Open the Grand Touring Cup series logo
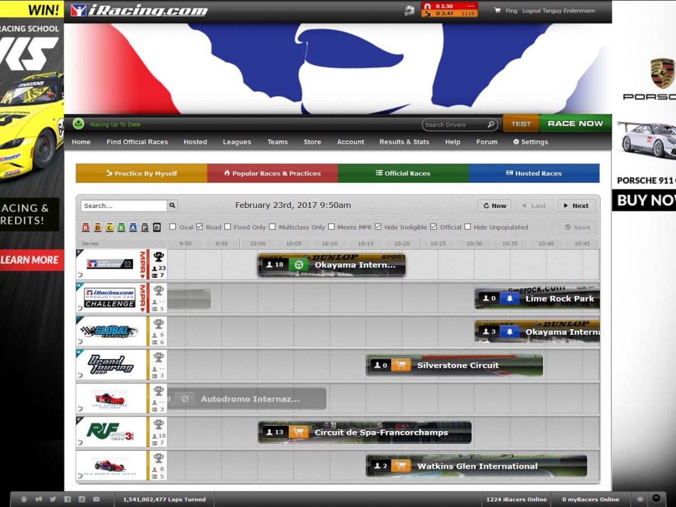The image size is (676, 507). click(110, 364)
